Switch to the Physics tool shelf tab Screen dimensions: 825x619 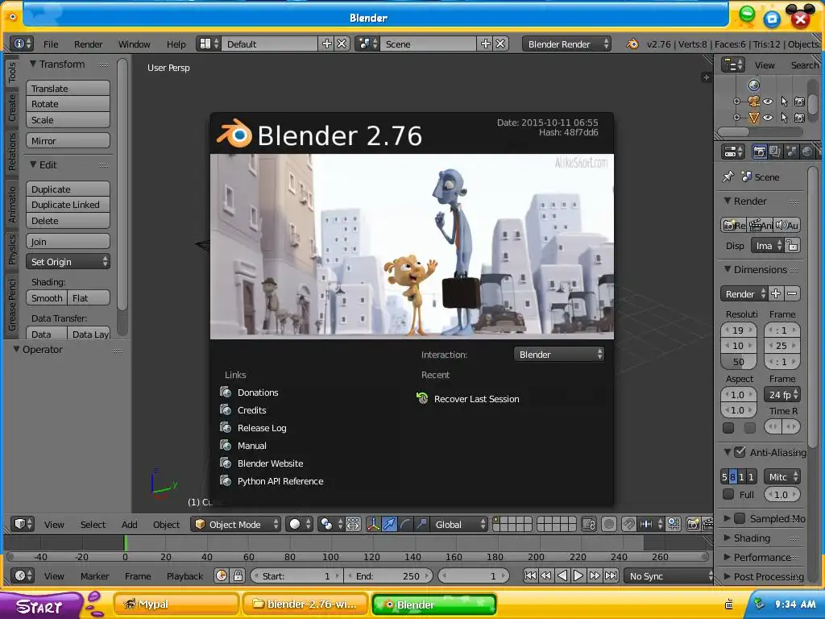tap(11, 250)
